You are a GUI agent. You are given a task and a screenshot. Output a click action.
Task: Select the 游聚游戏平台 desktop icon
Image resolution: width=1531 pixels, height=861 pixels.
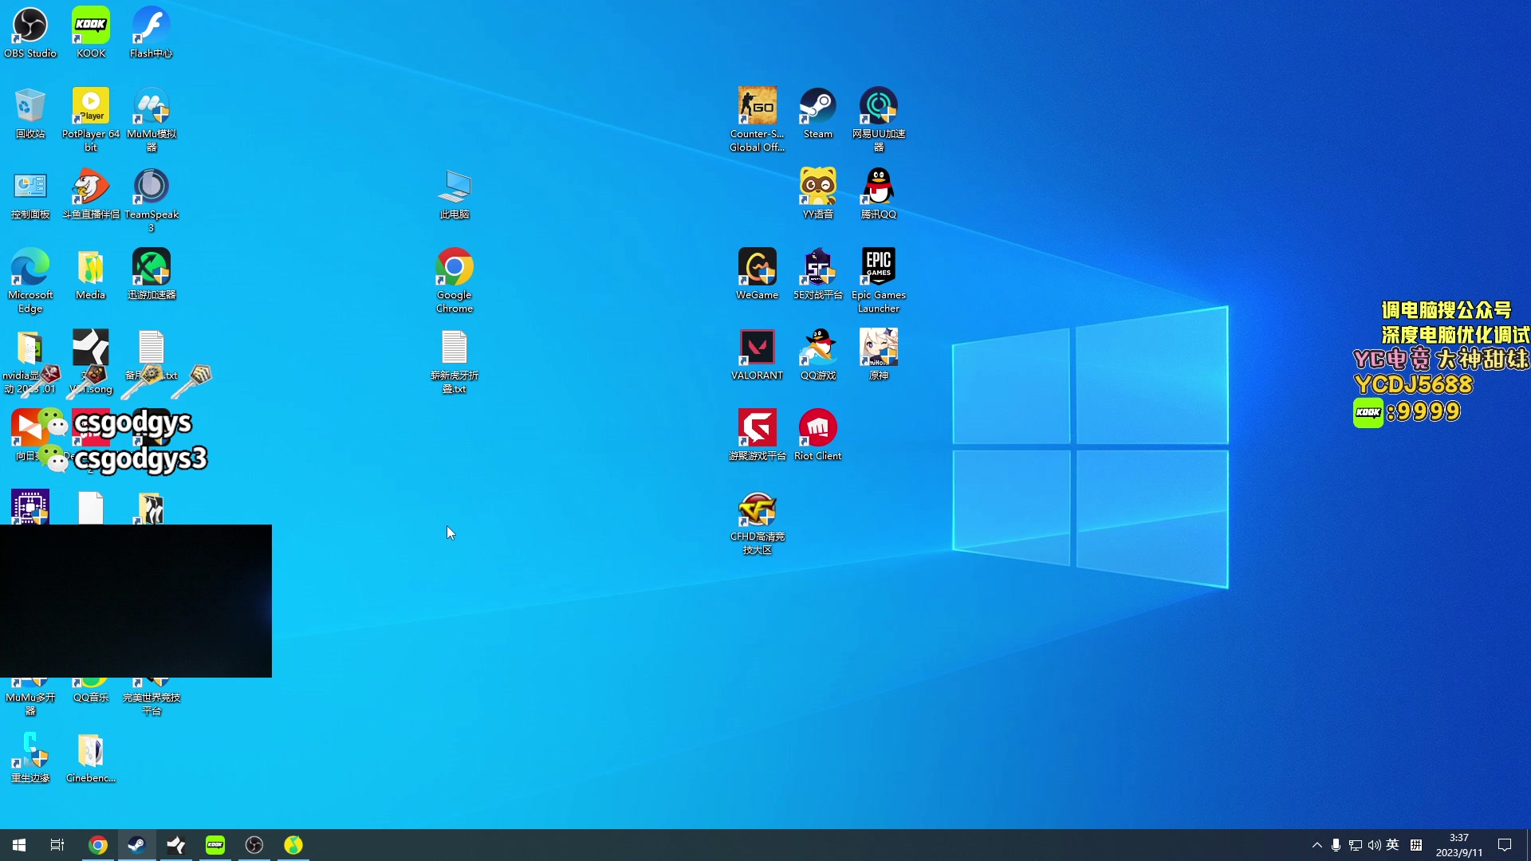[758, 435]
